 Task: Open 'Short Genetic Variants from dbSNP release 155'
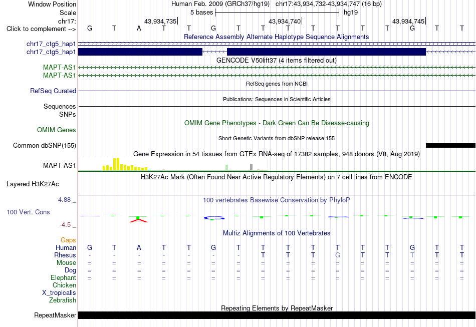[277, 138]
